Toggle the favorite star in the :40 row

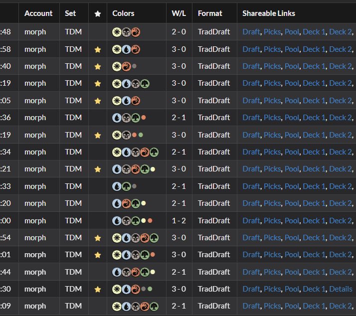click(x=98, y=66)
